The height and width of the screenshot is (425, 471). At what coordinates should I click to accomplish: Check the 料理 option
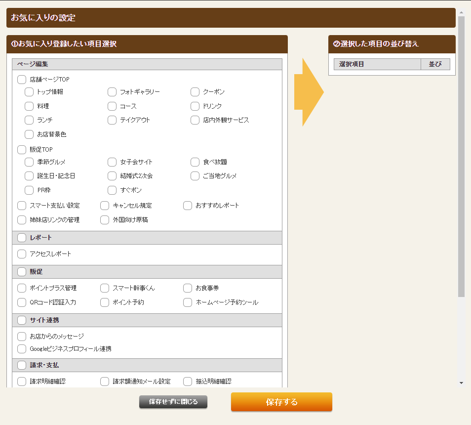pos(29,106)
